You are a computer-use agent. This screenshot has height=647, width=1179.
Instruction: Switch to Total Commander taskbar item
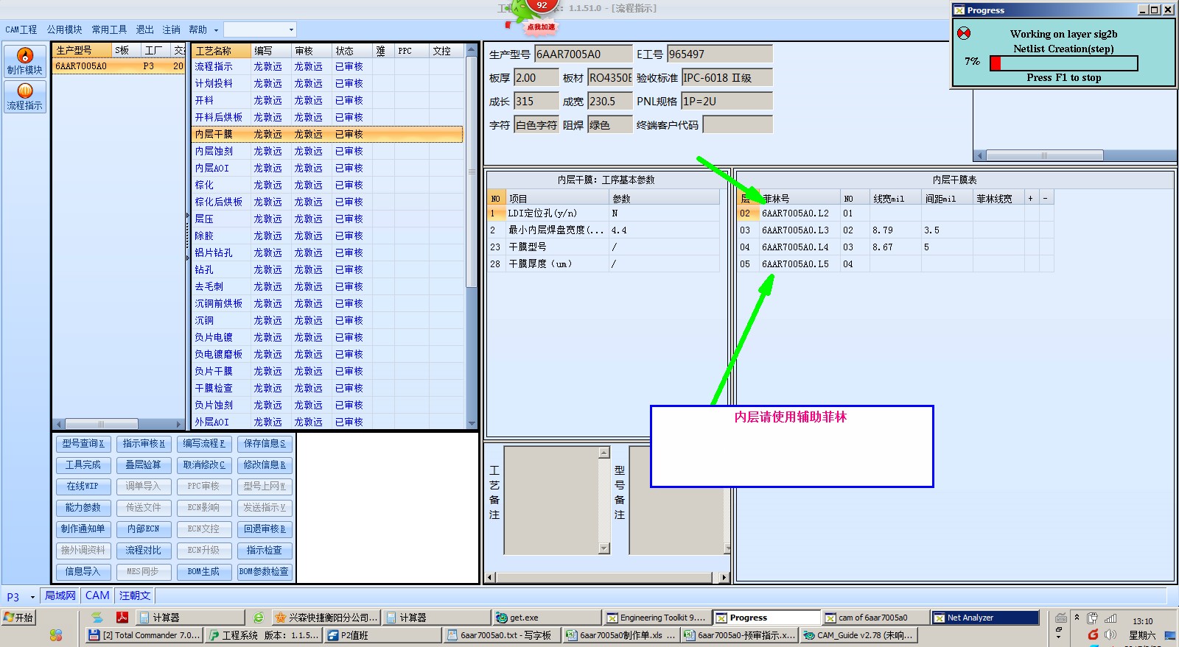[144, 635]
